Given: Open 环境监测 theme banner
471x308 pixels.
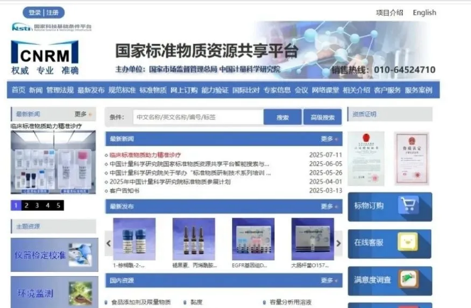Looking at the screenshot, I should coord(55,292).
